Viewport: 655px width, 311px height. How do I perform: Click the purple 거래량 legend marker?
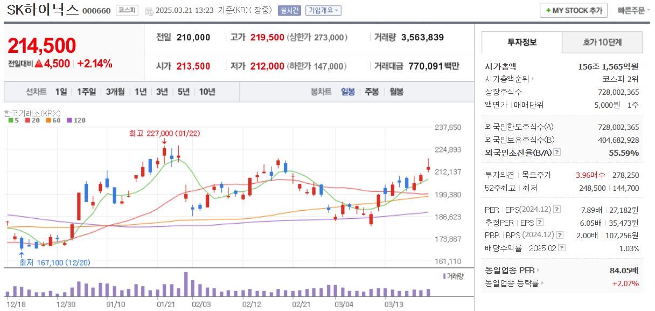444,276
